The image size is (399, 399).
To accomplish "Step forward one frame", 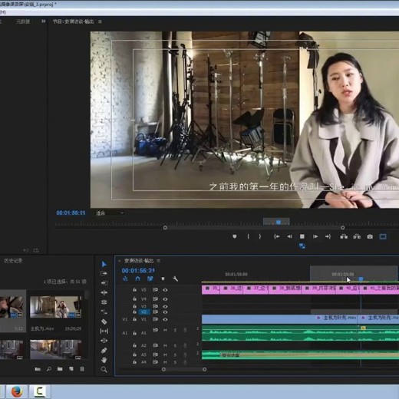I will click(315, 236).
